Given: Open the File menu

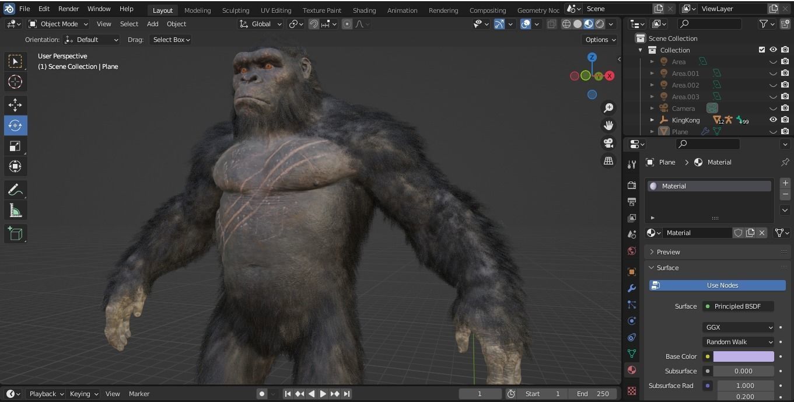Looking at the screenshot, I should click(25, 9).
